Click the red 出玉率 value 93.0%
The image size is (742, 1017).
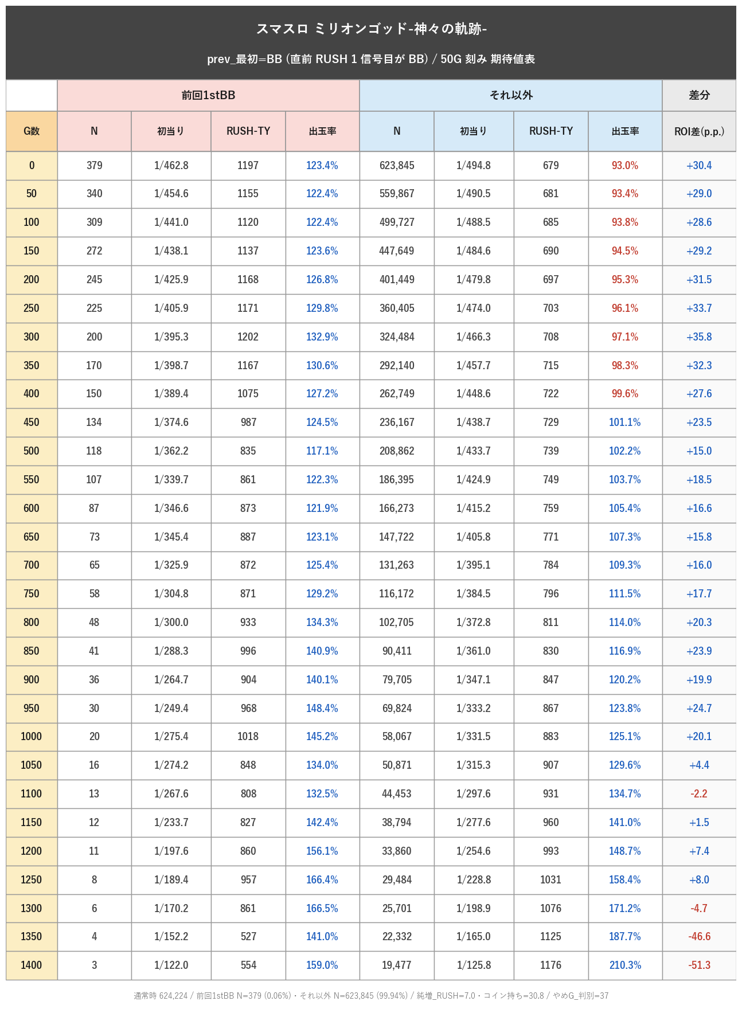pos(625,166)
